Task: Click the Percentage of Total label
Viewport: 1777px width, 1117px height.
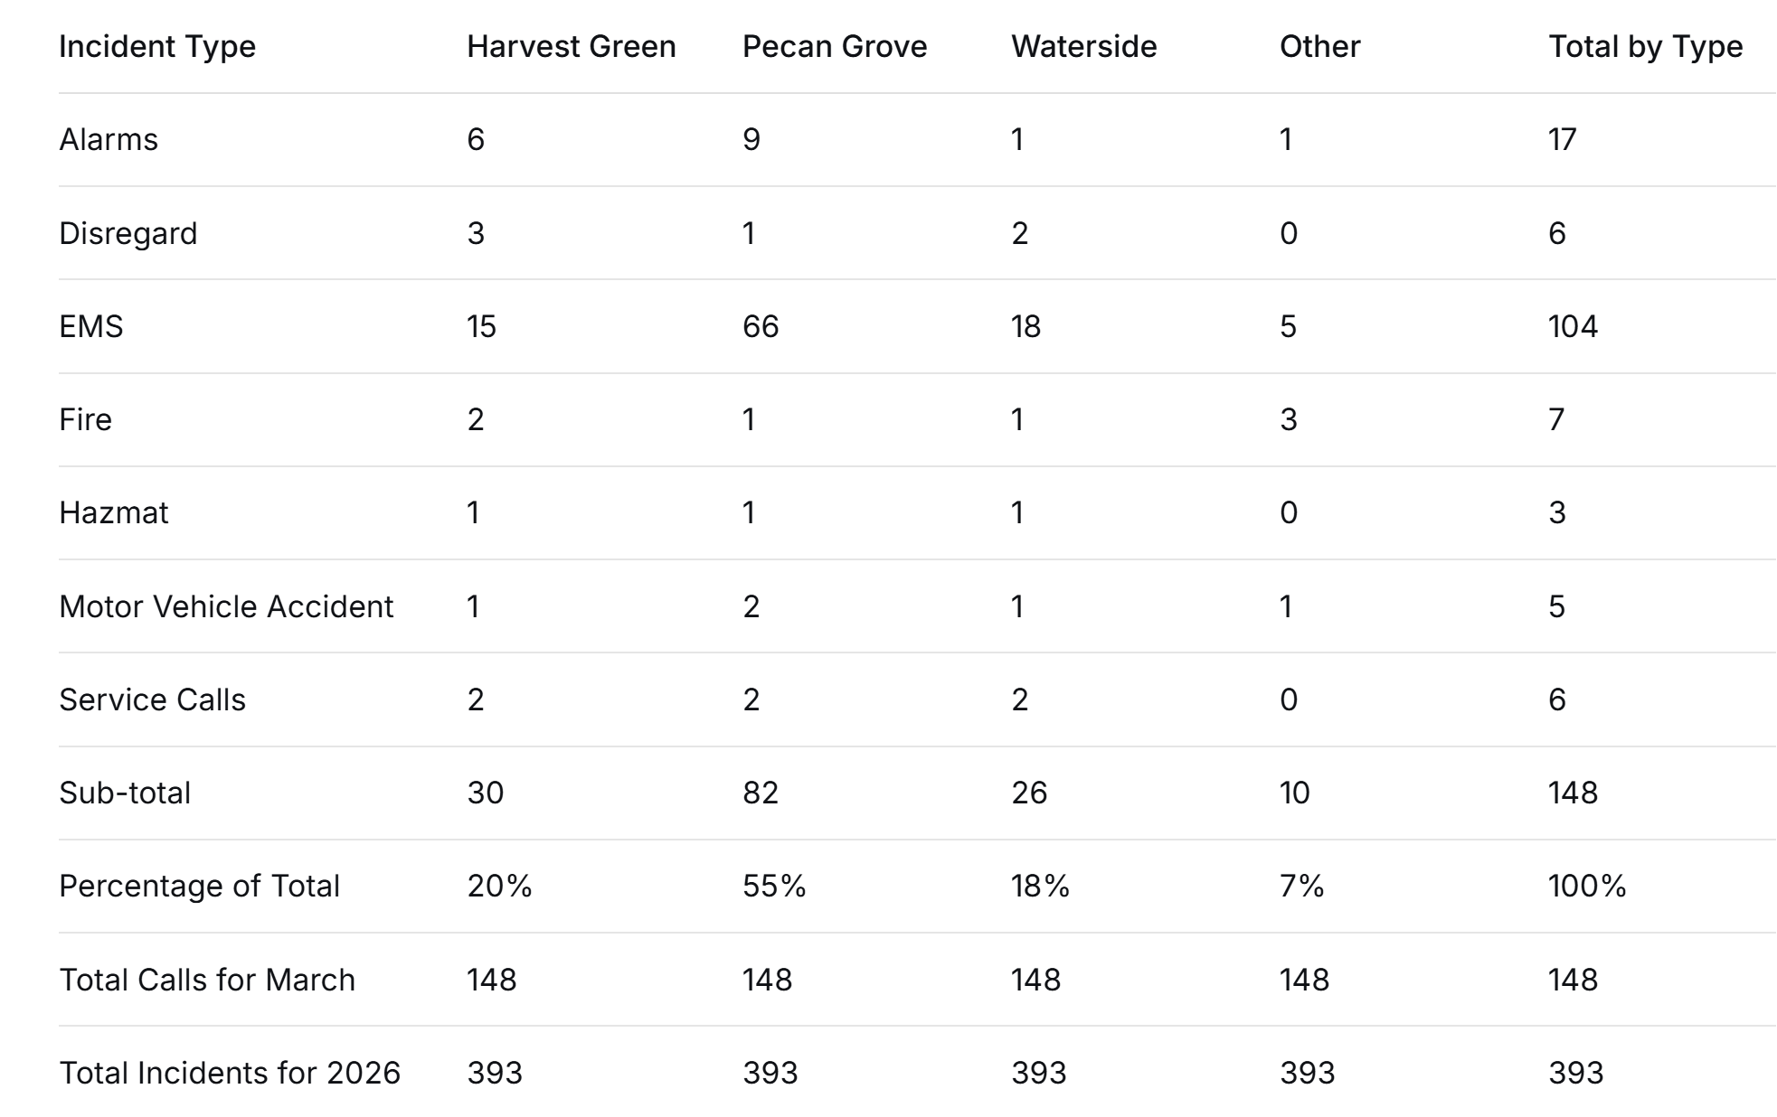Action: click(199, 886)
